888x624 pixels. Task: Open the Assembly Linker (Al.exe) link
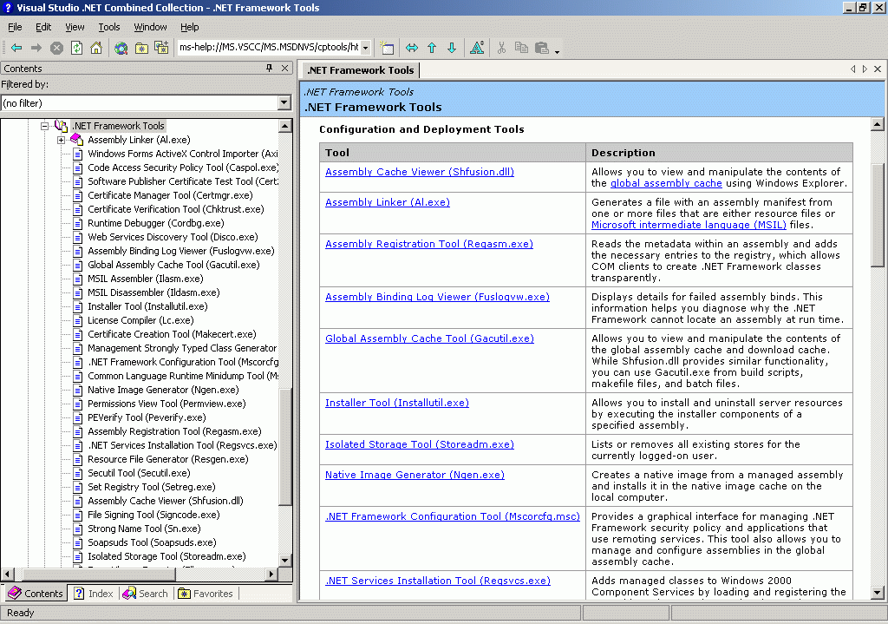pyautogui.click(x=388, y=202)
